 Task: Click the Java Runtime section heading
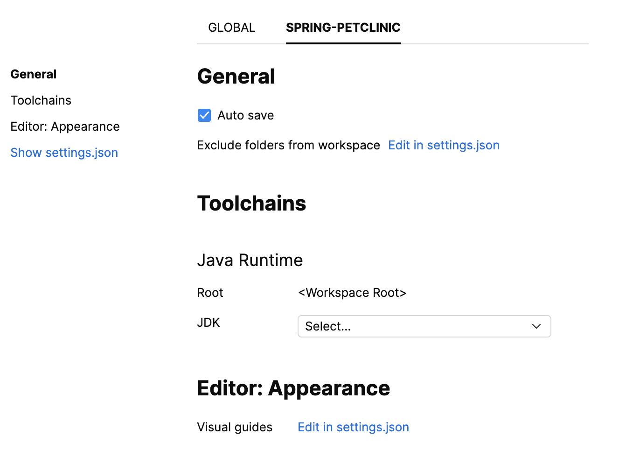click(x=250, y=260)
